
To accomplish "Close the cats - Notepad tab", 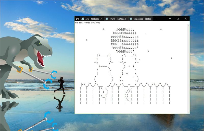I will click(x=101, y=19).
